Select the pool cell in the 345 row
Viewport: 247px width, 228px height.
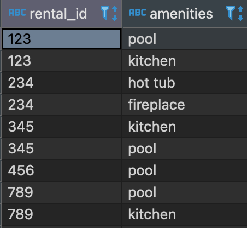pos(185,149)
